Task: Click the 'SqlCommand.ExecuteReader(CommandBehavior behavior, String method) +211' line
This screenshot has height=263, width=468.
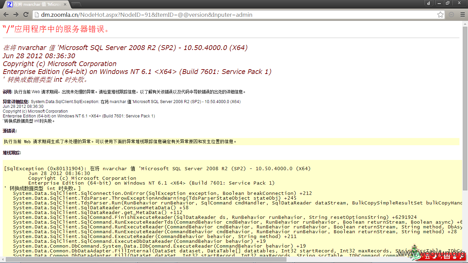Action: pyautogui.click(x=155, y=236)
